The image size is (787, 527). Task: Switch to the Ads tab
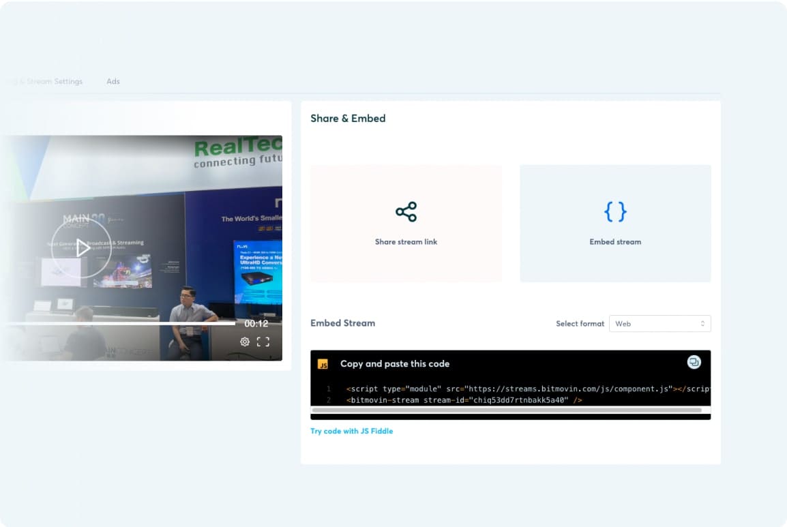113,81
